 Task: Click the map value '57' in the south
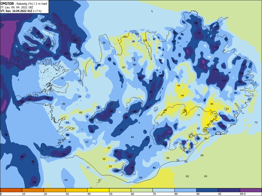point(109,148)
